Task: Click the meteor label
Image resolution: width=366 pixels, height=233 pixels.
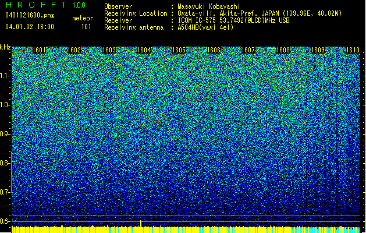Action: [x=83, y=18]
